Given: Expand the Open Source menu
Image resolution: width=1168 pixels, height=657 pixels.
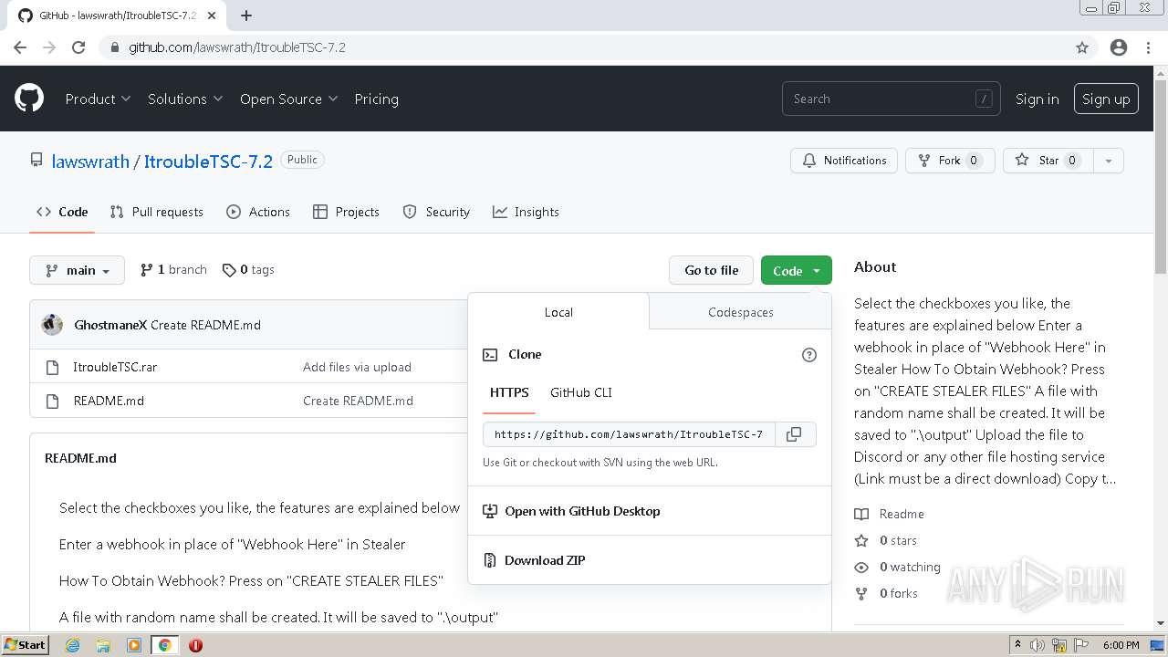Looking at the screenshot, I should tap(288, 99).
